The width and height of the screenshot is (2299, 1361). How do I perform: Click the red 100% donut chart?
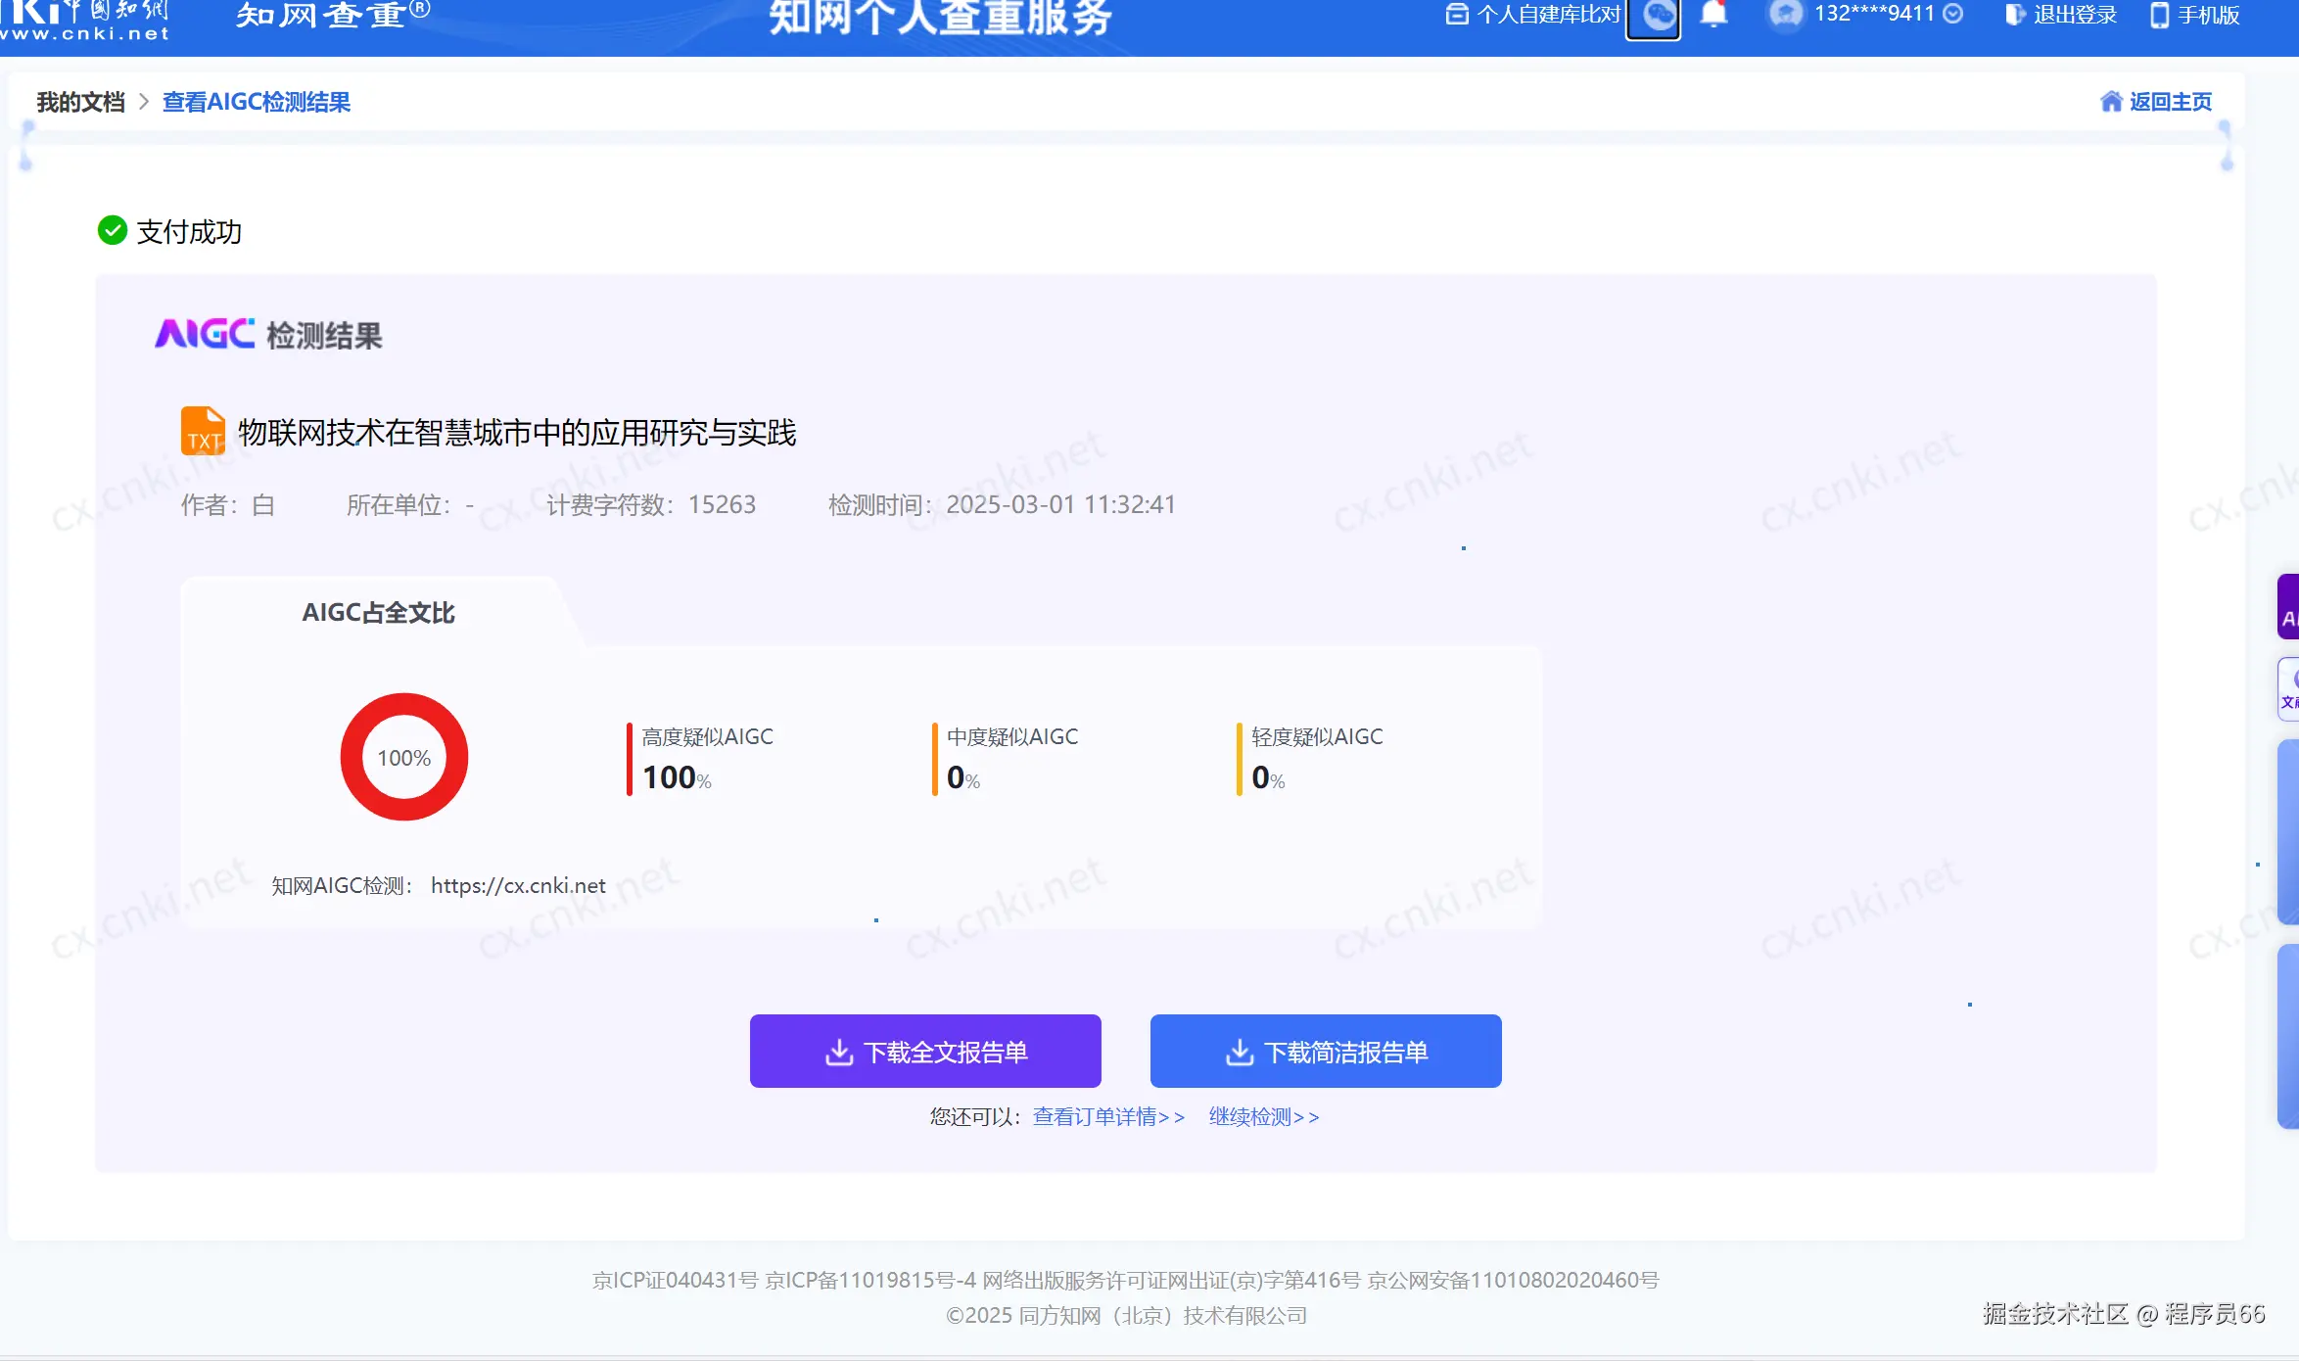point(403,757)
